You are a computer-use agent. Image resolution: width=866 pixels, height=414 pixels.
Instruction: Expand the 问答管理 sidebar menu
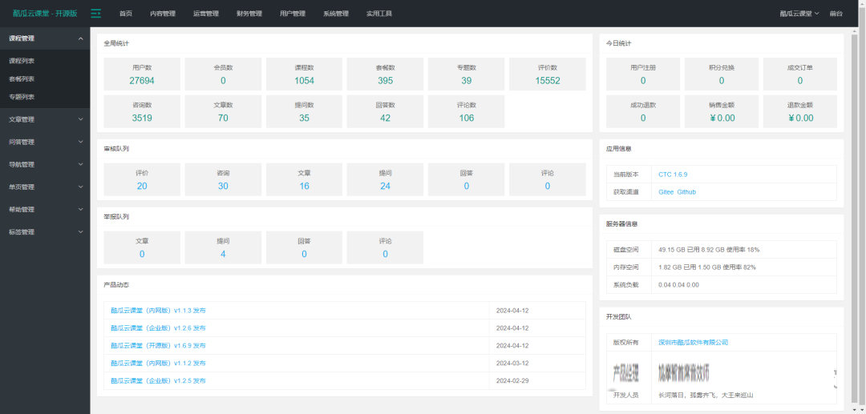pos(45,142)
